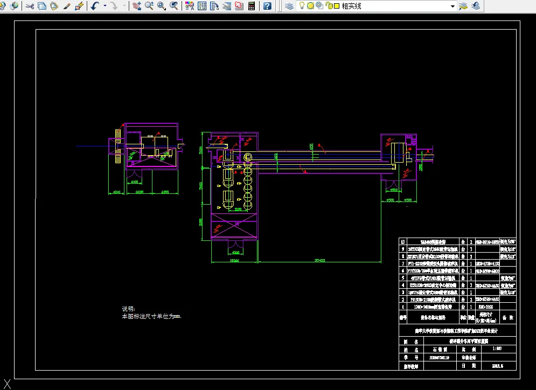
Task: Click the greyed Redo arrow icon
Action: pos(114,6)
